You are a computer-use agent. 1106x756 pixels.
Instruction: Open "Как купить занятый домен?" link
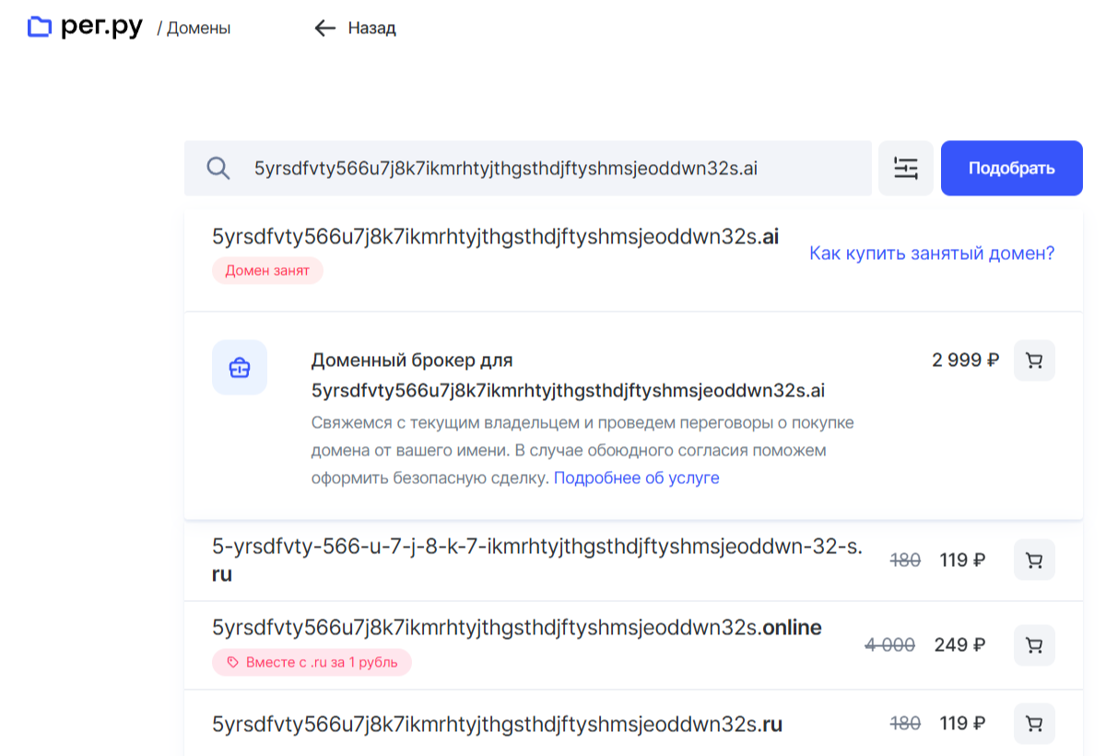point(932,253)
